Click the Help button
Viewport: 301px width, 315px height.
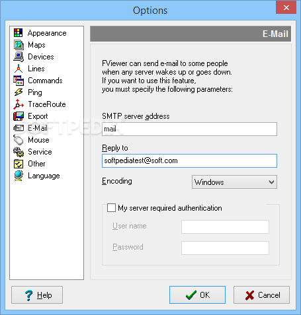pos(37,295)
